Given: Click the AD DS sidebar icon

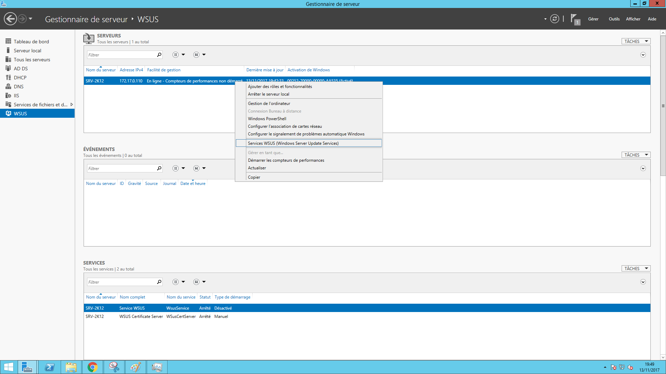Looking at the screenshot, I should (x=8, y=69).
